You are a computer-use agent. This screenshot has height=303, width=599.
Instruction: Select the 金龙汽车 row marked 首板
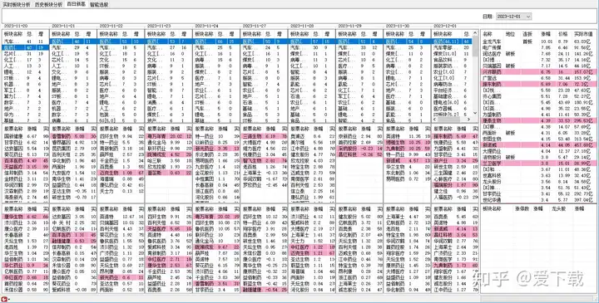tap(537, 41)
